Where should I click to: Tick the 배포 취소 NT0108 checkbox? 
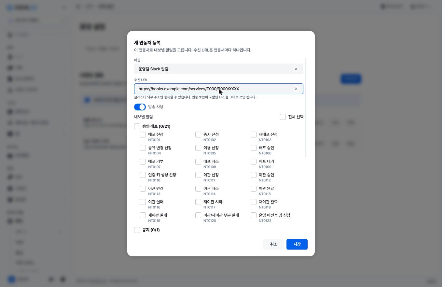coord(198,162)
